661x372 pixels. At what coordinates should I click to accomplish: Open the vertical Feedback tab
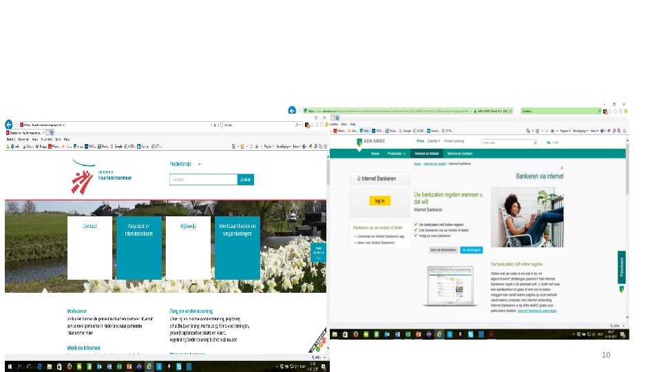pos(621,267)
